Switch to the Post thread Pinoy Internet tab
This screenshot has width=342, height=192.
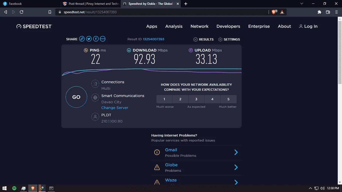point(91,4)
